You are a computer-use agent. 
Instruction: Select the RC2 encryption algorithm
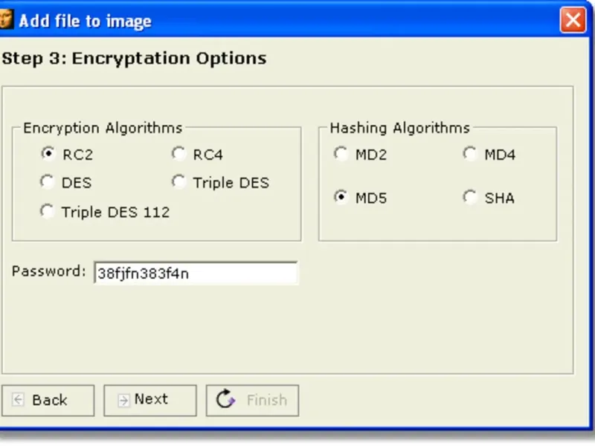[x=48, y=155]
